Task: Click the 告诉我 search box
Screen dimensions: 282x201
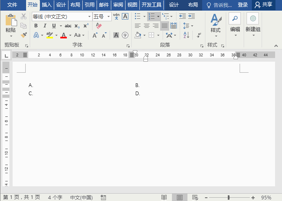Action: (x=220, y=5)
